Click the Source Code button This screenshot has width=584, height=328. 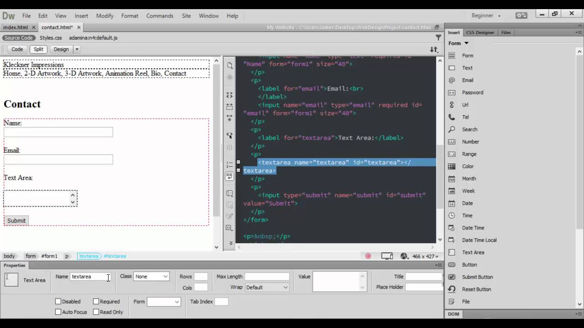19,38
